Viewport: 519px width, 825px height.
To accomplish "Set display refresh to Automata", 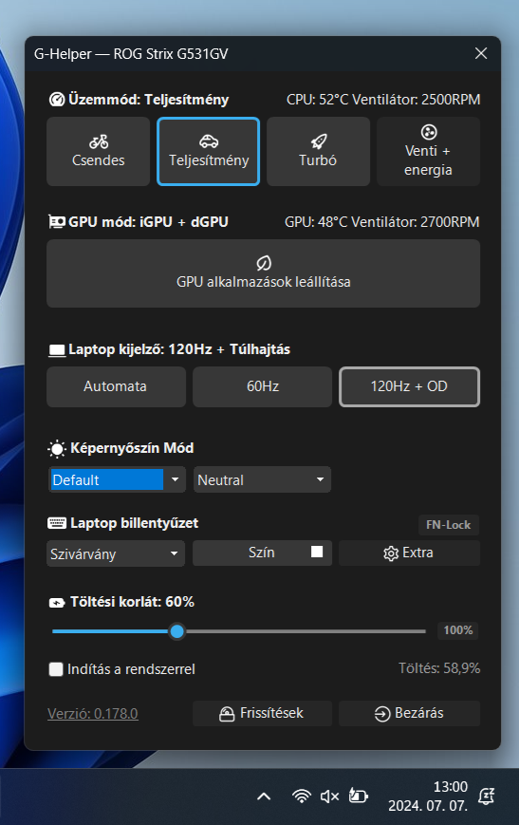I will pyautogui.click(x=116, y=386).
